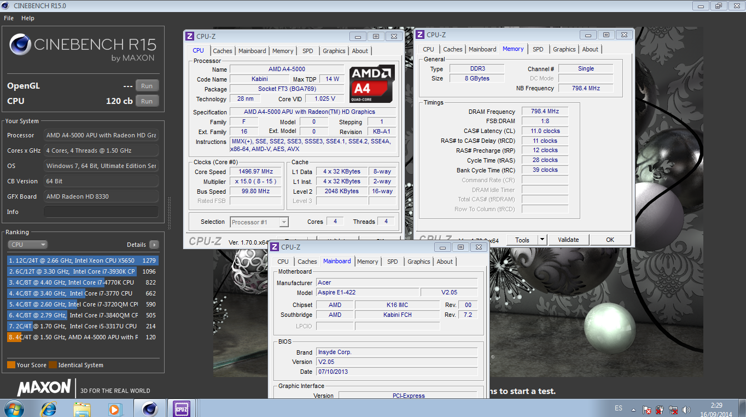Click the Details arrow button in Ranking
The height and width of the screenshot is (417, 746).
154,245
